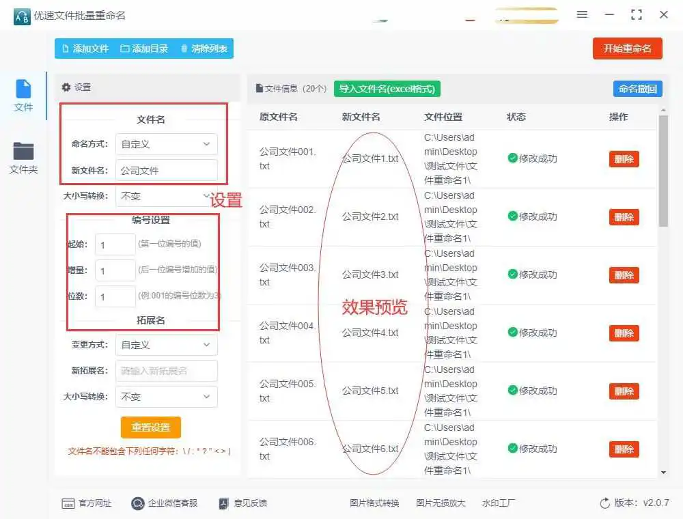The image size is (683, 519).
Task: Click the 设置 gear icon
Action: [66, 87]
